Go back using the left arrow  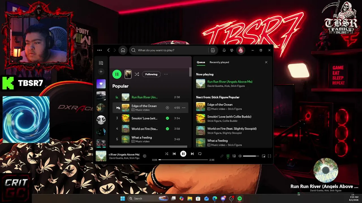(x=109, y=50)
